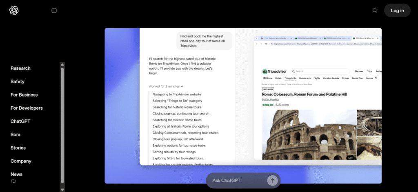The height and width of the screenshot is (192, 418).
Task: Select the Things to Do tab
Action: coord(290,78)
